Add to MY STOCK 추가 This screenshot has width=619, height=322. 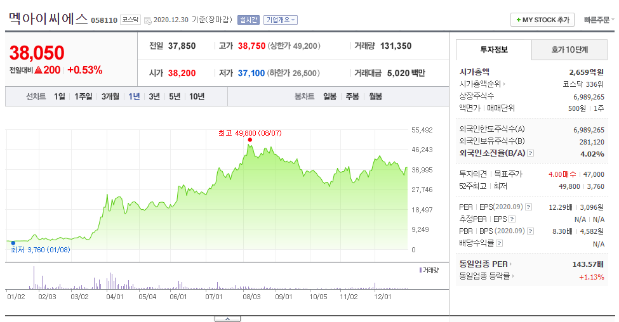click(x=542, y=20)
